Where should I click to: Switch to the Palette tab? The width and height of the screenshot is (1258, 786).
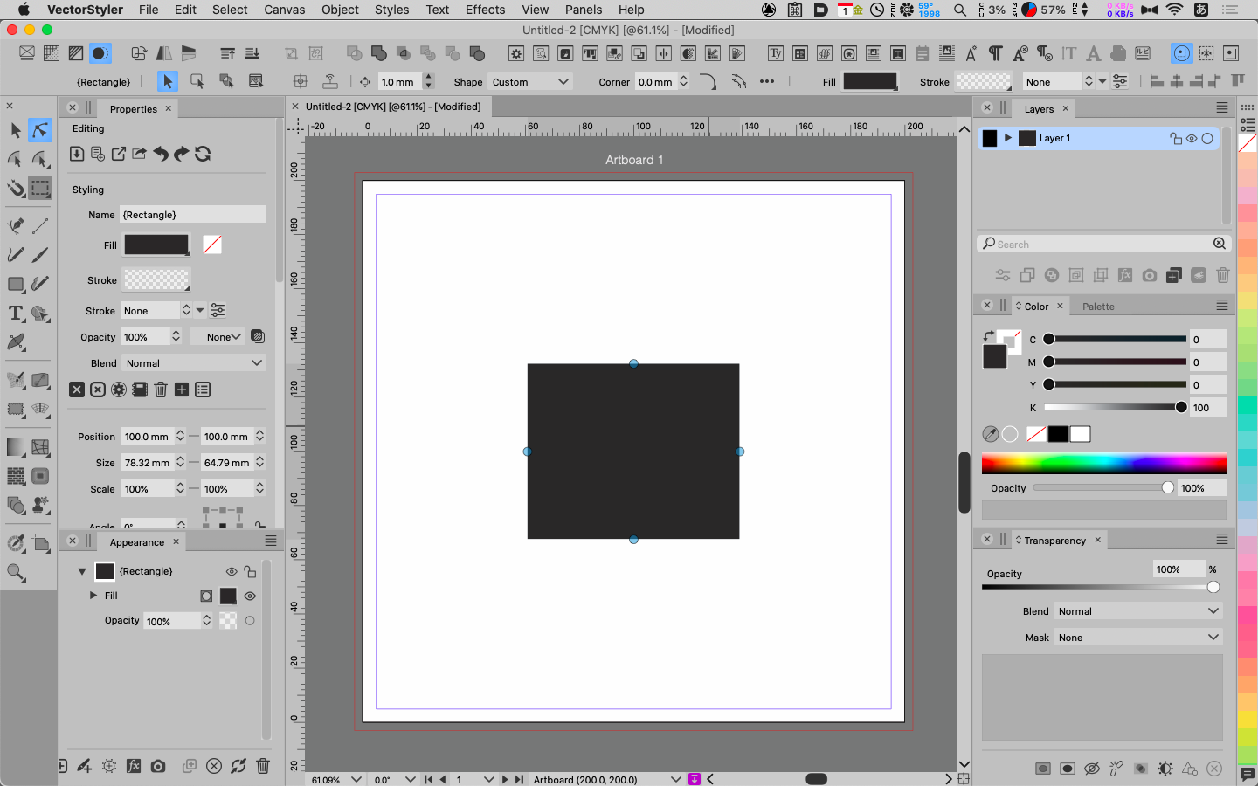coord(1098,307)
